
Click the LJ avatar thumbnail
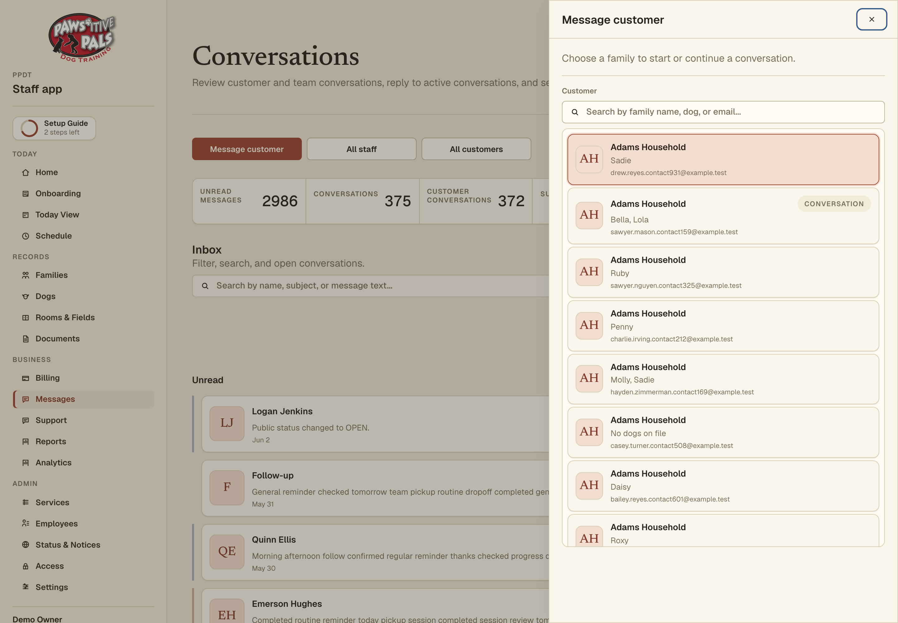[227, 424]
